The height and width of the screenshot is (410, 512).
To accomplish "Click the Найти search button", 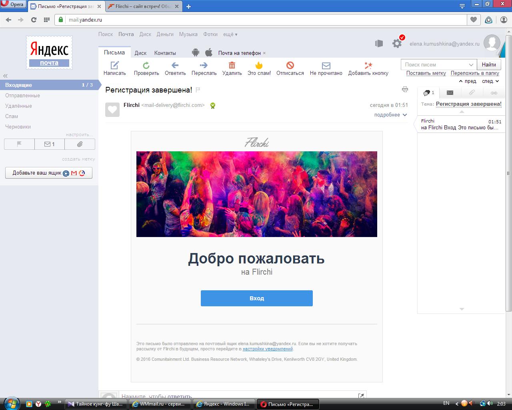I will 489,64.
